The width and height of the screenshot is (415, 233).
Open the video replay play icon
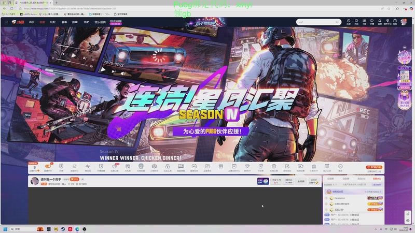[x=300, y=167]
